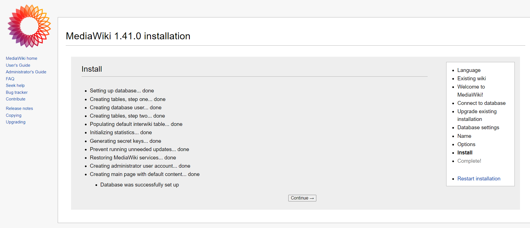The image size is (530, 228).
Task: Select the greyed Complete! step
Action: pos(469,161)
